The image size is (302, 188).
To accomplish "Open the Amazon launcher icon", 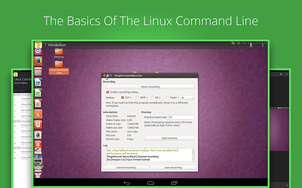I will pos(38,135).
